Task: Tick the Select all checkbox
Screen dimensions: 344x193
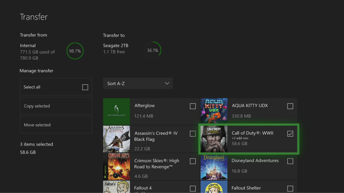Action: pos(85,87)
